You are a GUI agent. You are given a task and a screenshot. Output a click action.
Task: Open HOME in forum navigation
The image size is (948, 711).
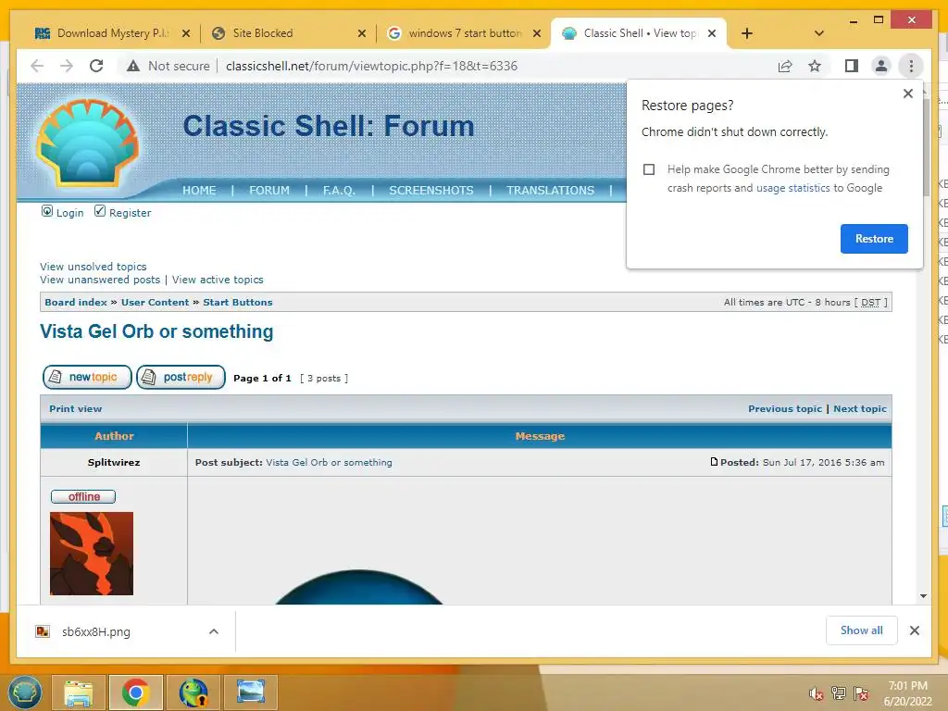point(200,190)
